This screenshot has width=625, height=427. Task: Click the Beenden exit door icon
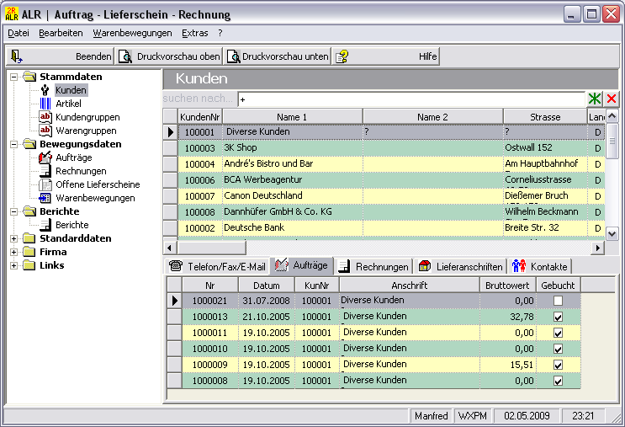pos(17,56)
